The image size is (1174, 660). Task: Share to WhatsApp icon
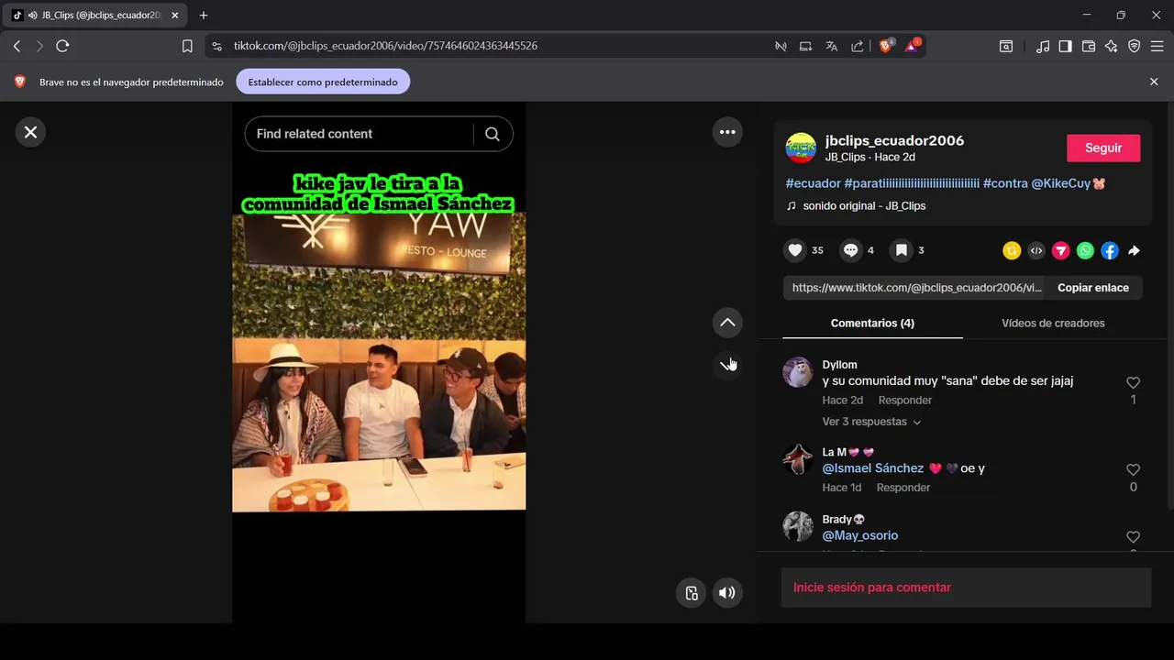coord(1085,250)
